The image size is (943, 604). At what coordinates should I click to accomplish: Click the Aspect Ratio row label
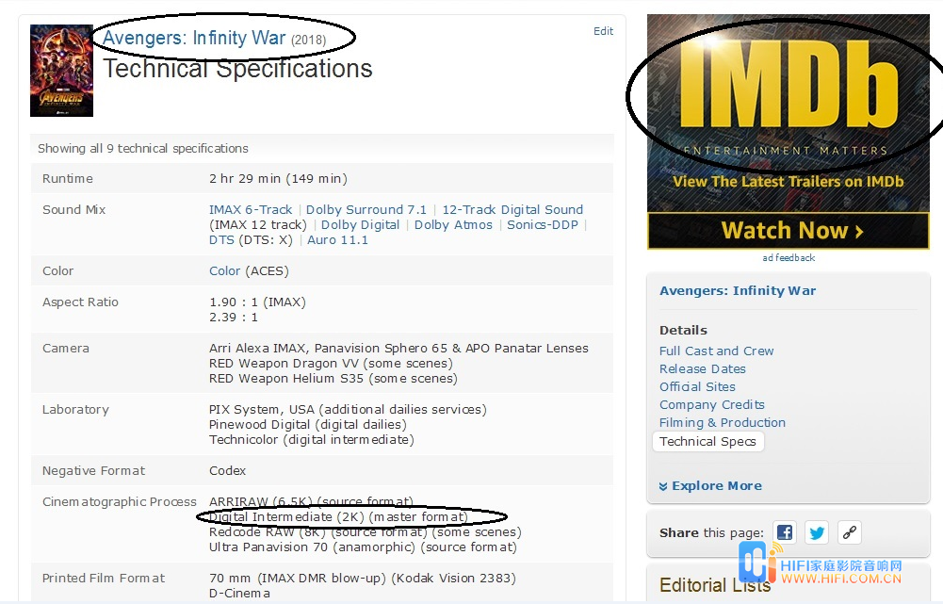tap(80, 302)
